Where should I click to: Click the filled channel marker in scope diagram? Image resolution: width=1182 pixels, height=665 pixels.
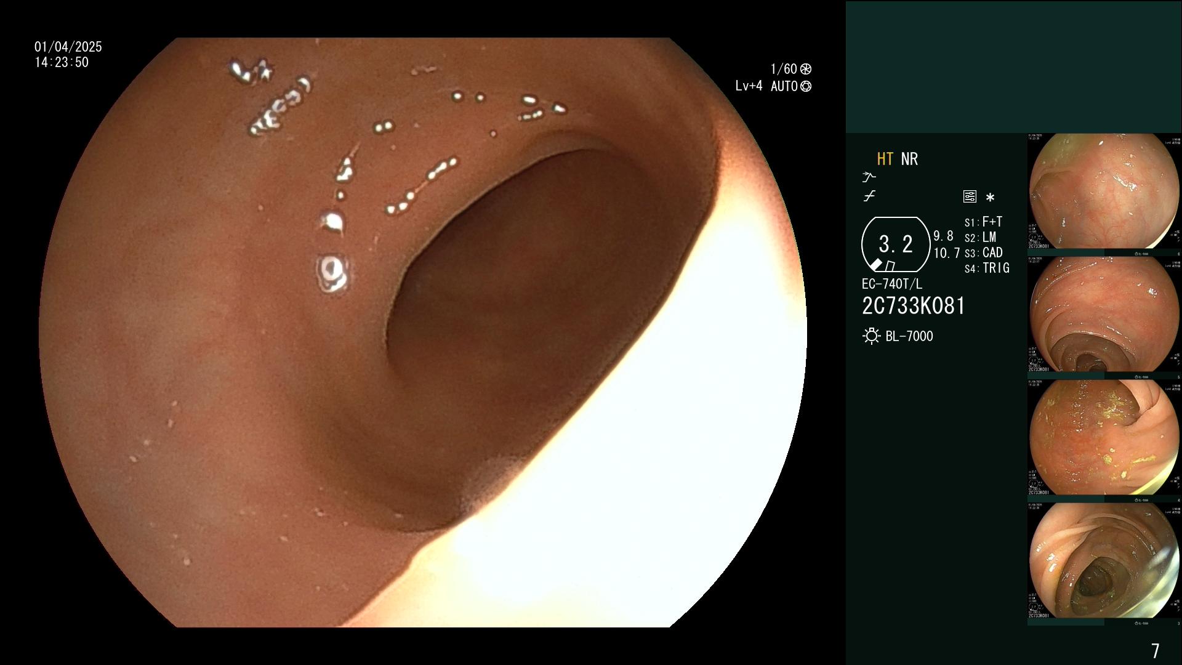click(x=876, y=265)
